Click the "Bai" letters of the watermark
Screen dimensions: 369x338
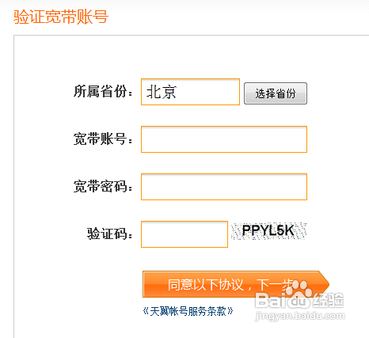[270, 301]
